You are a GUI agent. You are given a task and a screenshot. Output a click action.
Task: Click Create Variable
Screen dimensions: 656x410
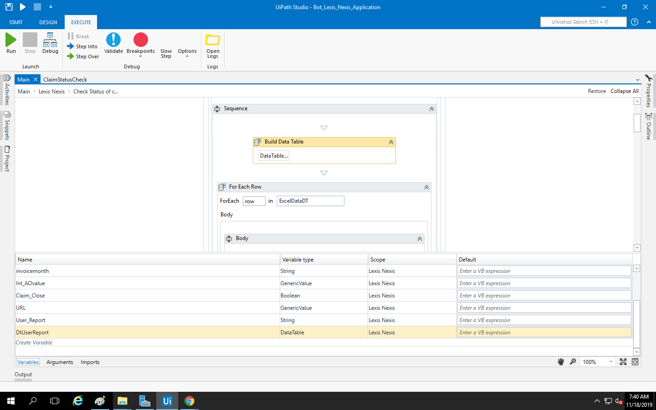coord(34,343)
